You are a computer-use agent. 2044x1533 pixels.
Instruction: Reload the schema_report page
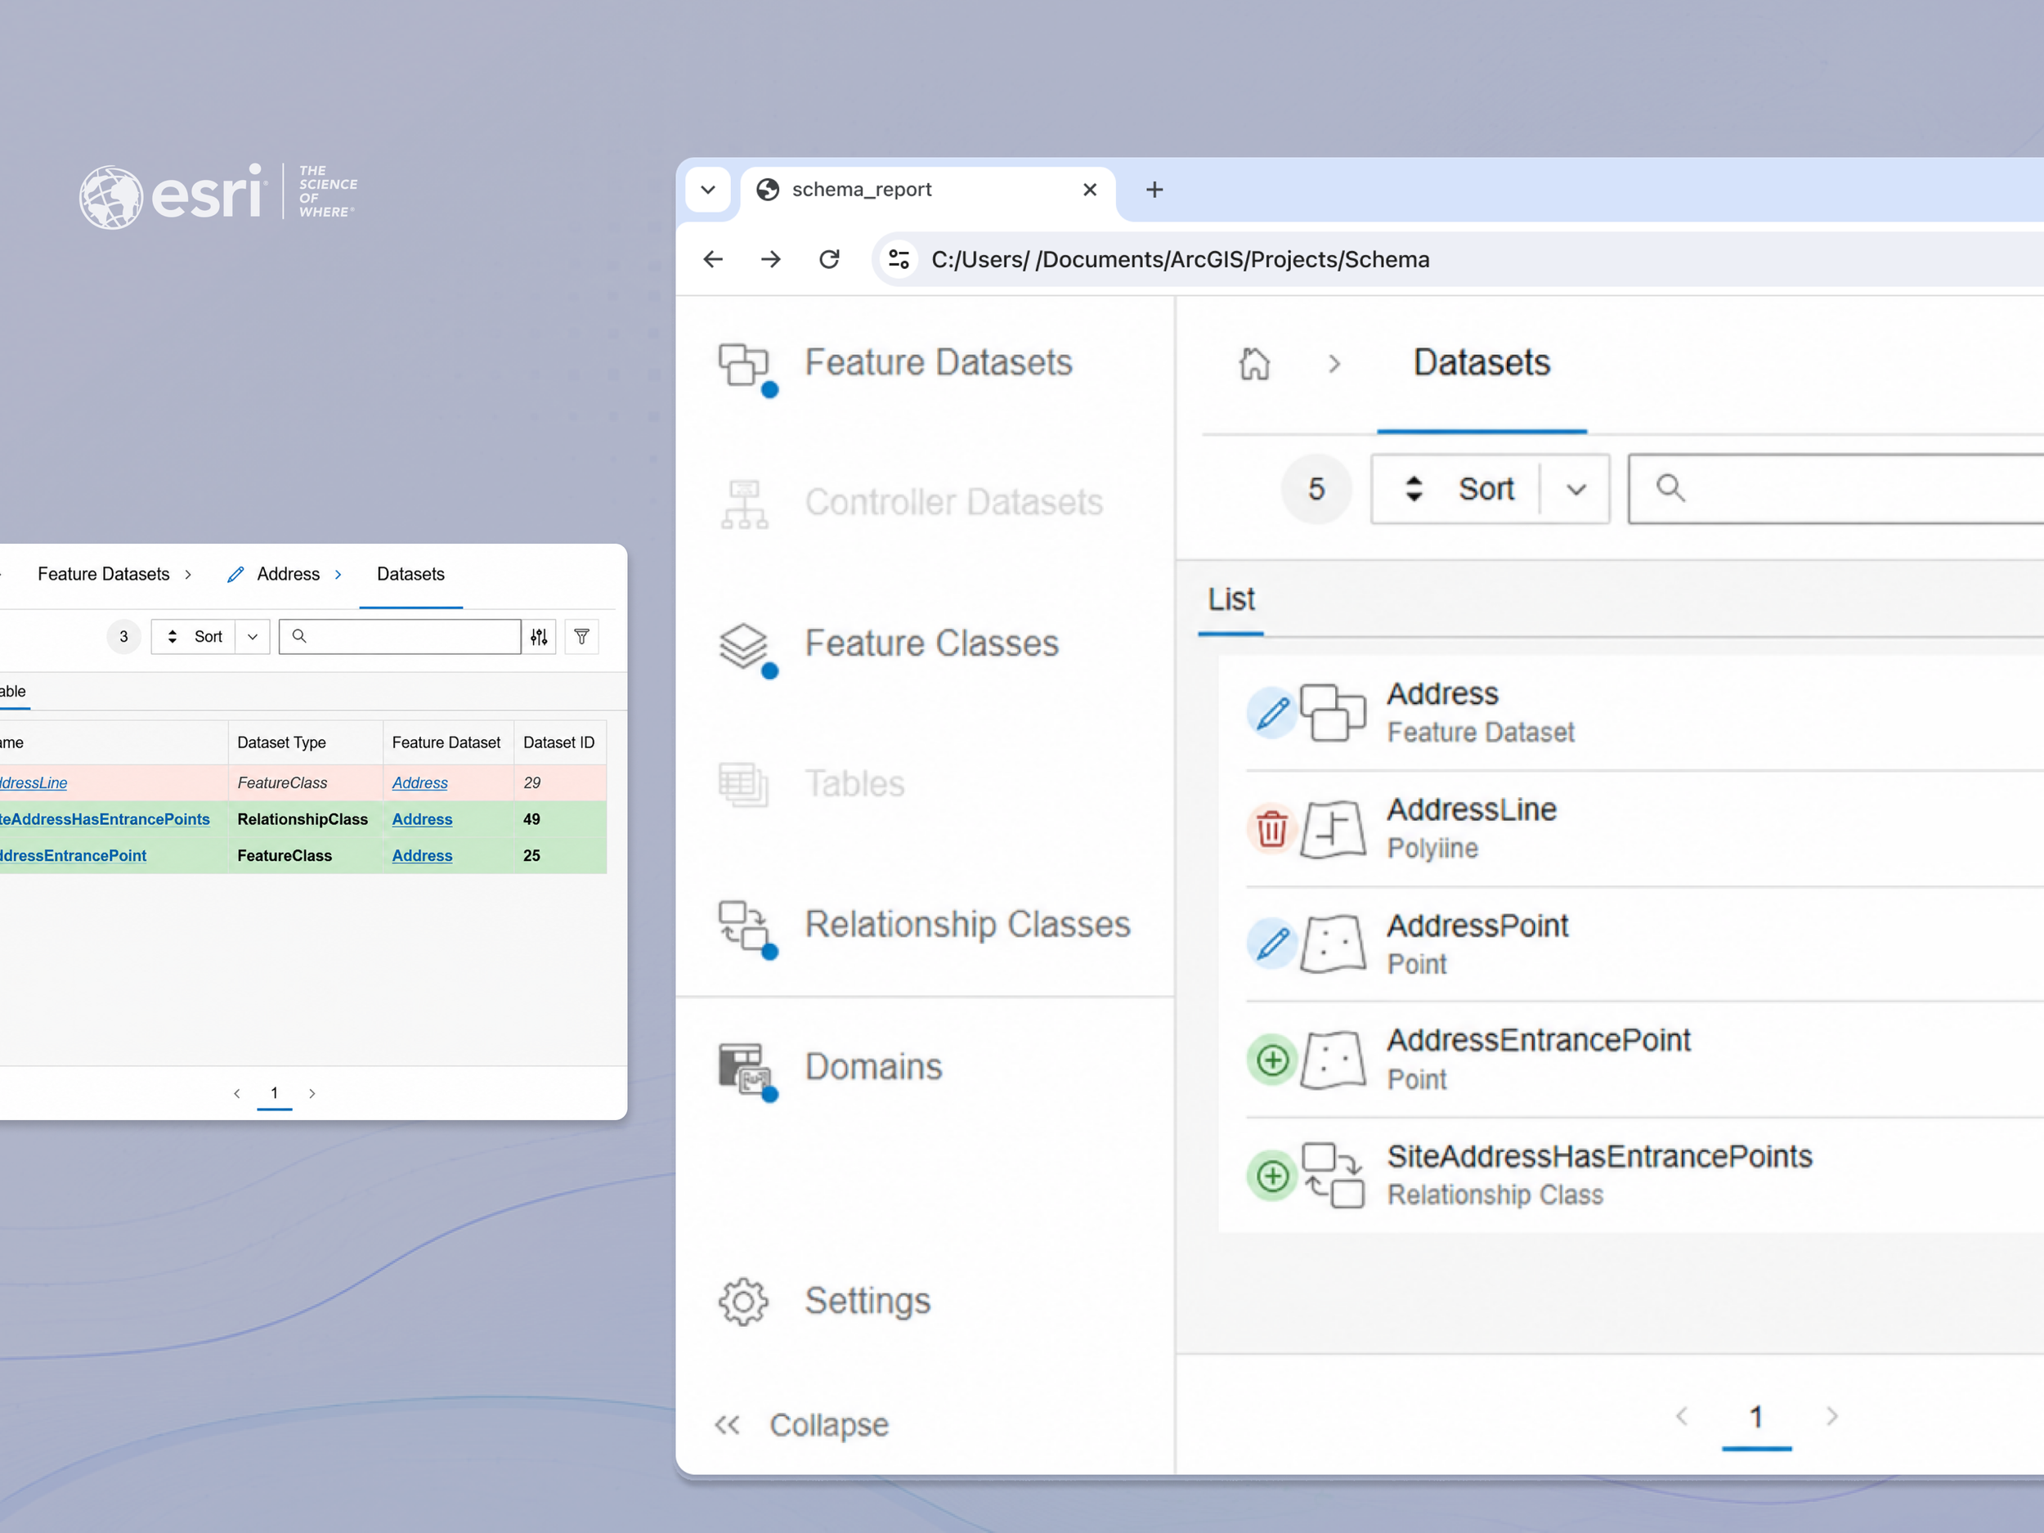coord(830,260)
